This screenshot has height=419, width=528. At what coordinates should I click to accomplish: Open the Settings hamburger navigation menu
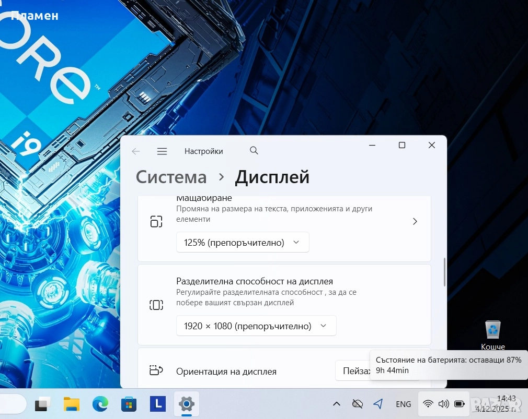pyautogui.click(x=162, y=151)
